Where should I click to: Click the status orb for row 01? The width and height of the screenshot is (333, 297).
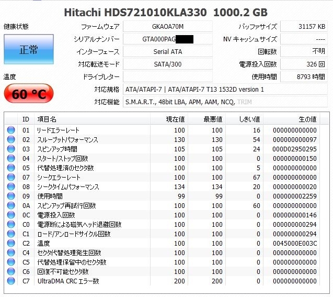[x=11, y=130]
